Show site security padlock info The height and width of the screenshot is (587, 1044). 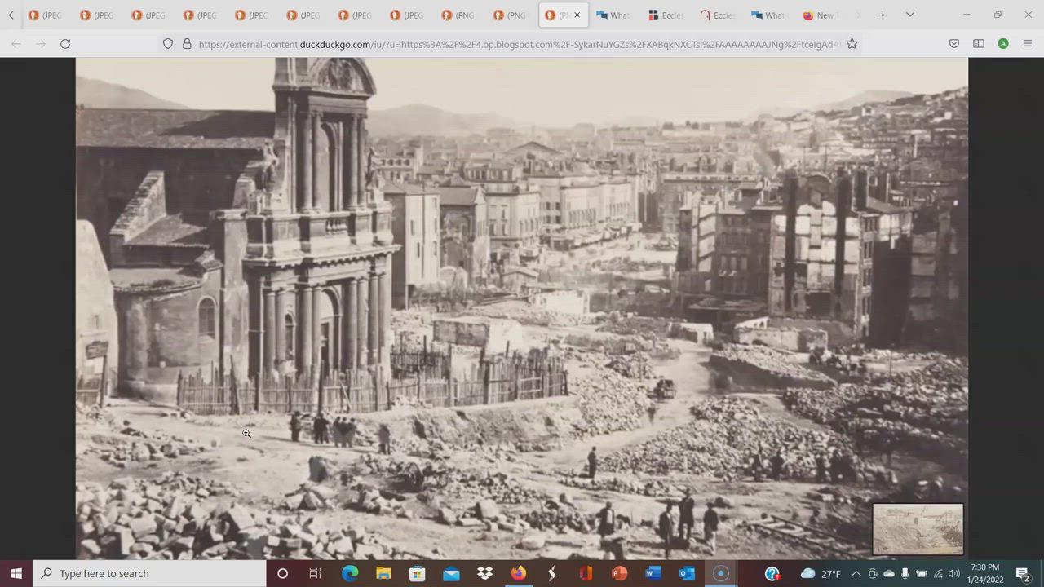[187, 44]
